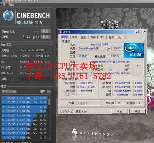This screenshot has height=143, width=154.
Task: Click the 认证 validate button in CPU-Z
Action: (120, 111)
